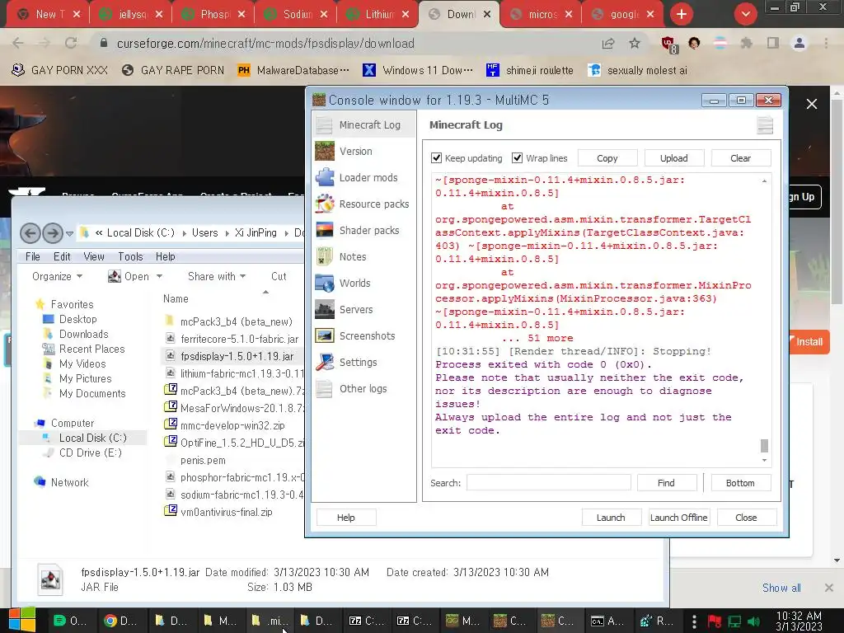Open the Explorer File menu

tap(33, 257)
